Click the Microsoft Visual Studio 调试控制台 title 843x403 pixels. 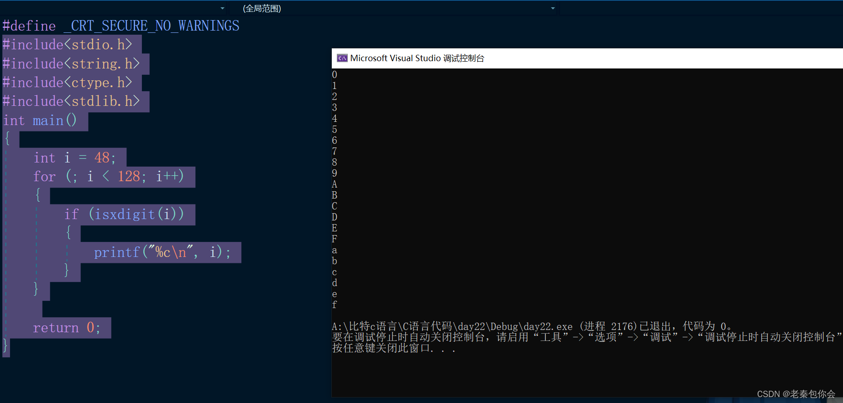click(x=417, y=58)
